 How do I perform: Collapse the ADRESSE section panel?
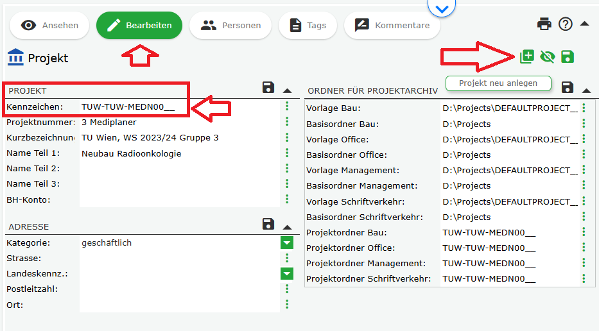287,226
